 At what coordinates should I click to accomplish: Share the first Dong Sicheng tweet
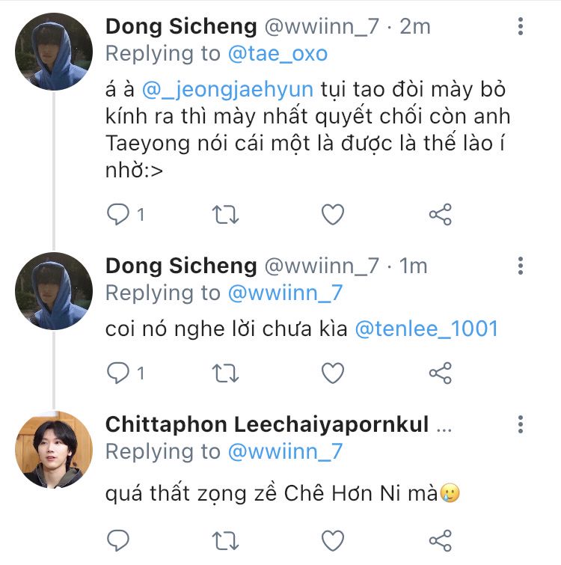click(x=441, y=216)
